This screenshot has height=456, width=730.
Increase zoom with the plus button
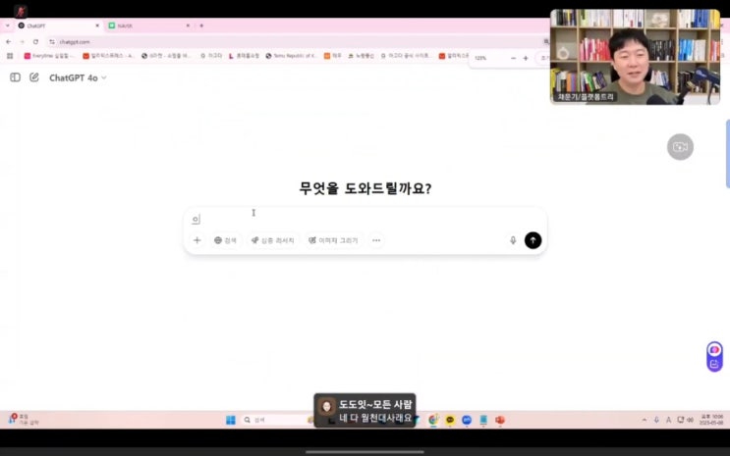[526, 58]
